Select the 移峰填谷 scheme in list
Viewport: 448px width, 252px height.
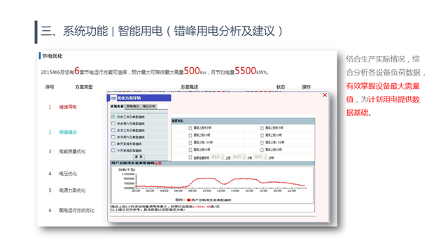(x=68, y=132)
